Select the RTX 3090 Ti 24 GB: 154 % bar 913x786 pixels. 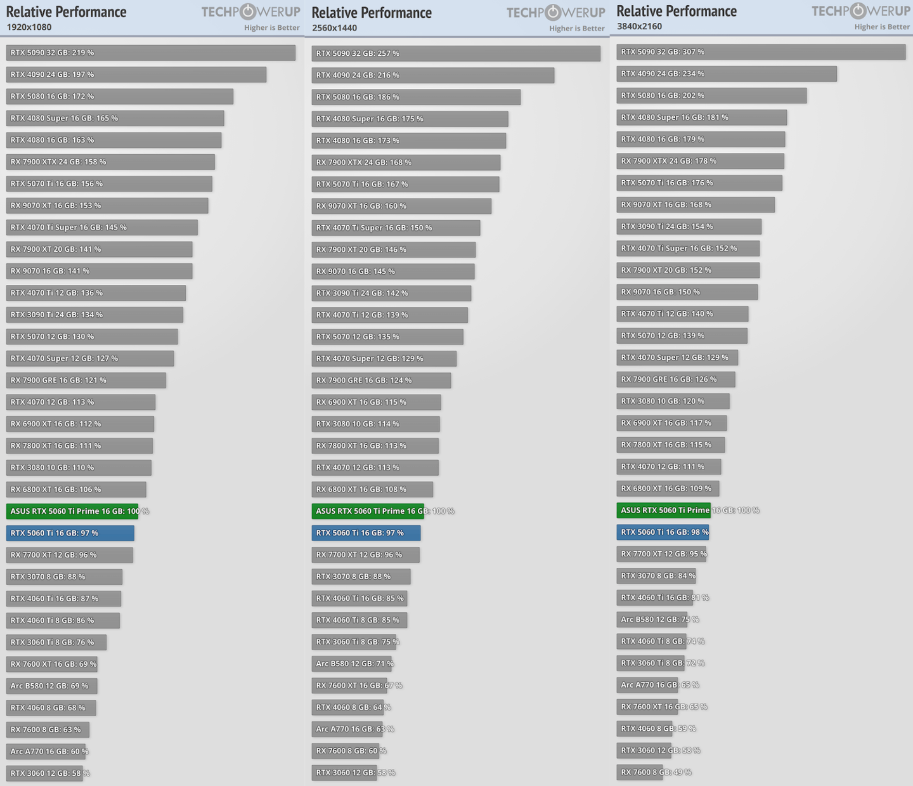click(x=689, y=226)
